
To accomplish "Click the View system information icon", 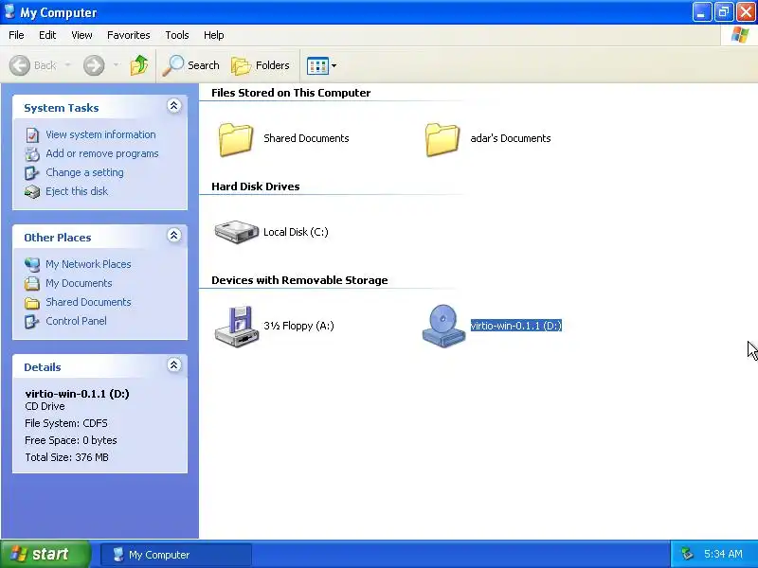I will [32, 135].
